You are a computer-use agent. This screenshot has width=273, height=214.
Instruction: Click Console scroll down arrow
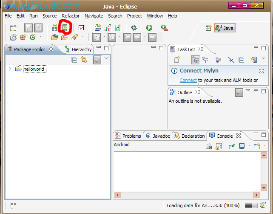coord(264,188)
